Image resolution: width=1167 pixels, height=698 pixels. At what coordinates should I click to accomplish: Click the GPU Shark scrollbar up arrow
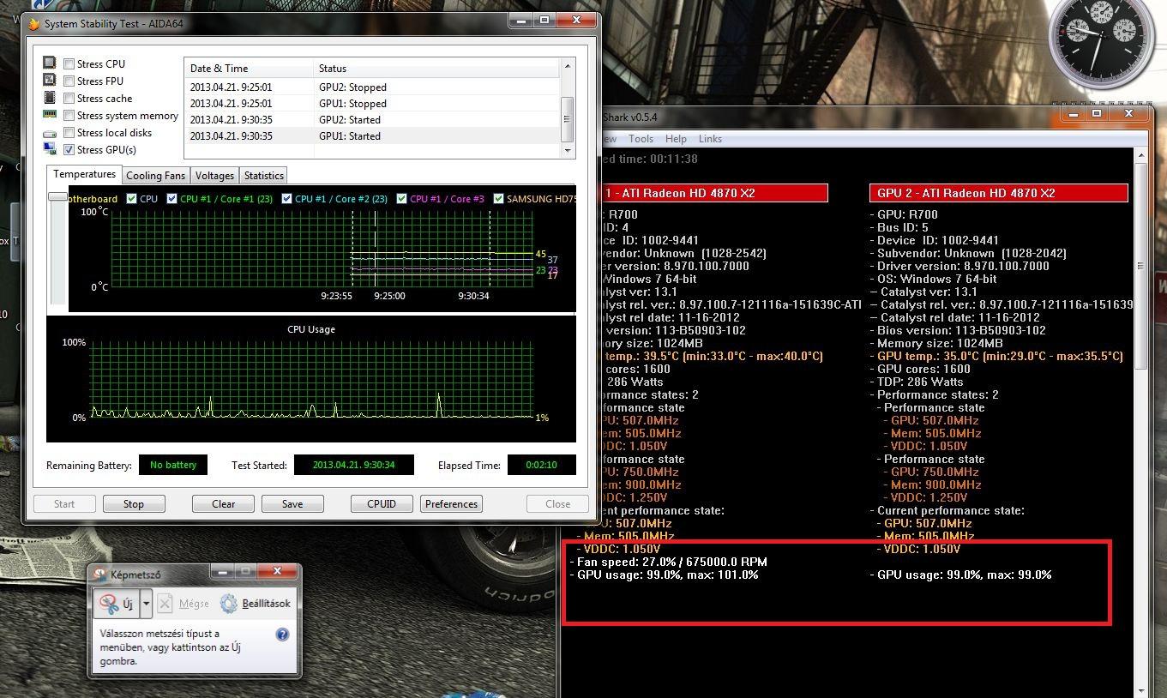click(x=1140, y=155)
